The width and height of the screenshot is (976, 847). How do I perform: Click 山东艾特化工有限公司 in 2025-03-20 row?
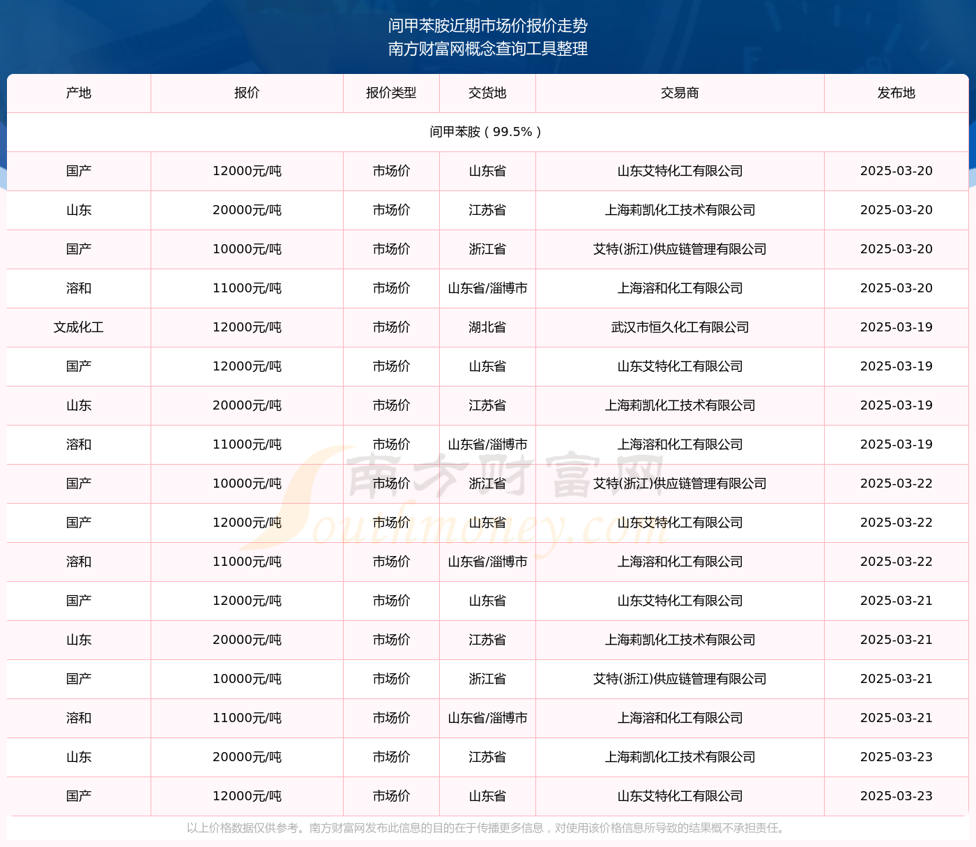tap(680, 171)
